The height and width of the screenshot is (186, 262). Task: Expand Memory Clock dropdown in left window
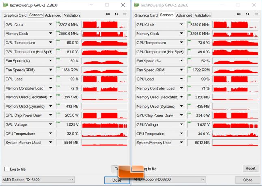pyautogui.click(x=50, y=34)
